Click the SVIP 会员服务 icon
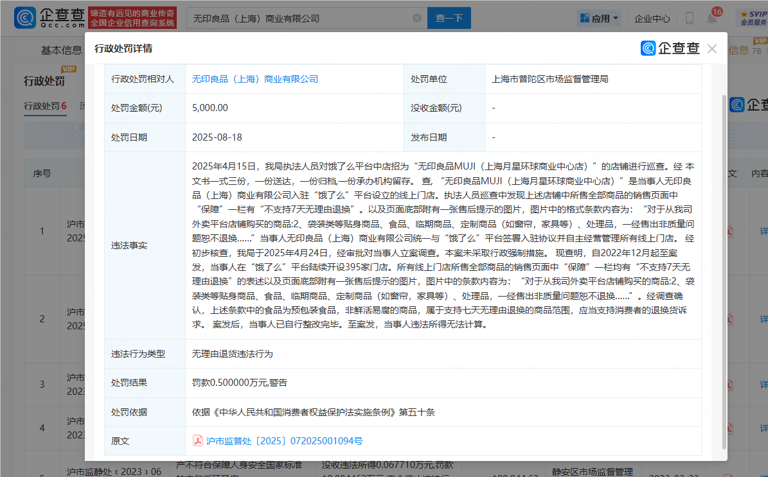768x477 pixels. click(753, 17)
